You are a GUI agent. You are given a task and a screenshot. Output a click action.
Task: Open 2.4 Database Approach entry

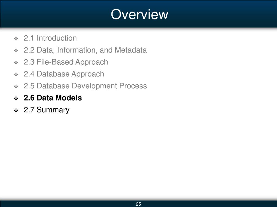(64, 74)
